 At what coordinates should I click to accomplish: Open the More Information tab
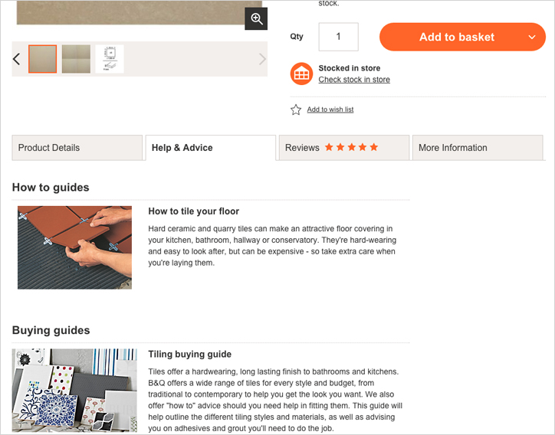point(478,148)
